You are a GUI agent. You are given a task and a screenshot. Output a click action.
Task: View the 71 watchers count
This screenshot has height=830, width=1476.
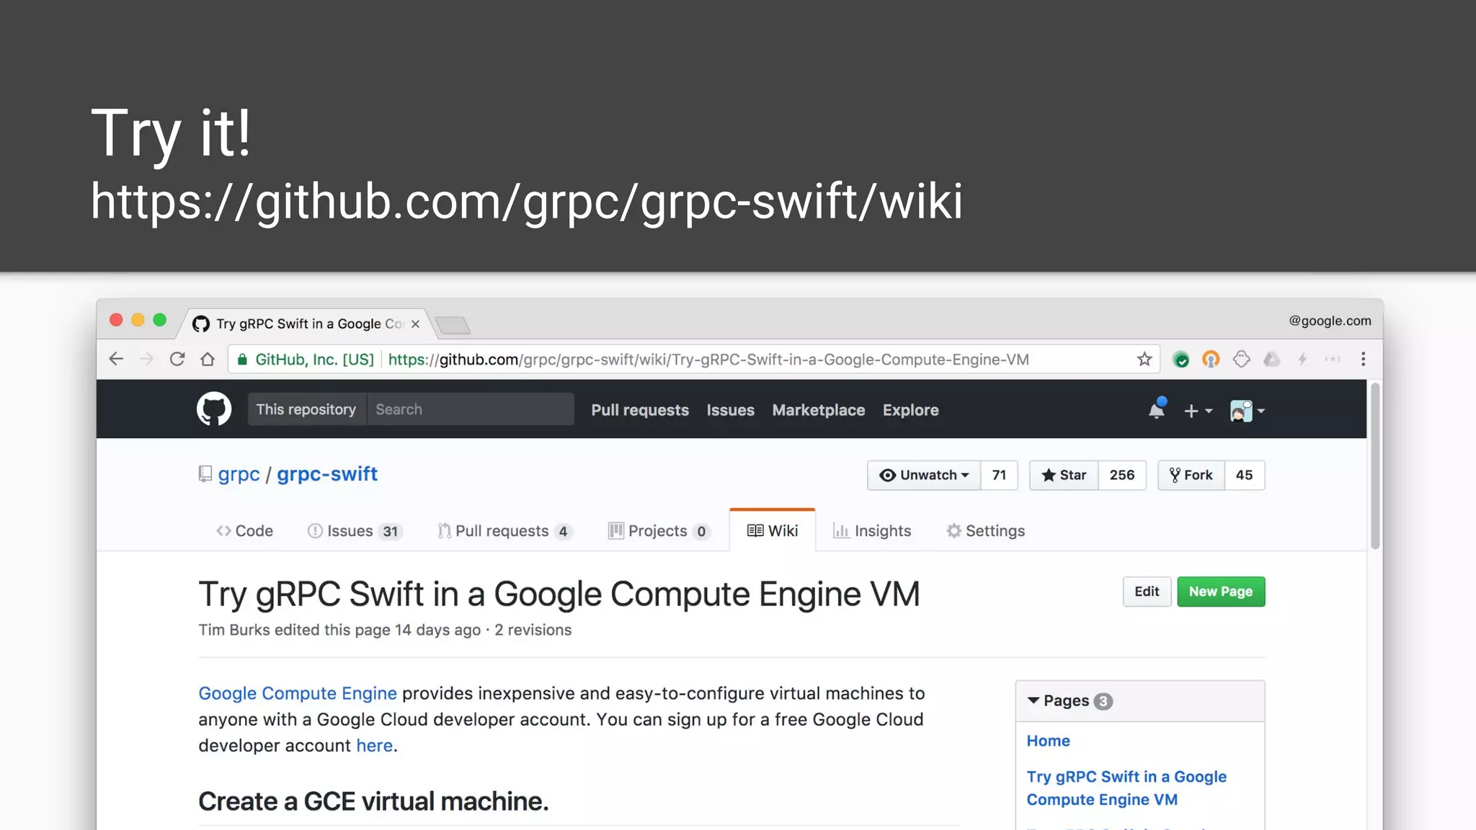[x=999, y=475]
